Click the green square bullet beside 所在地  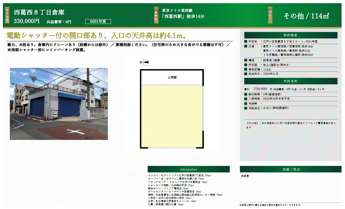[246, 42]
